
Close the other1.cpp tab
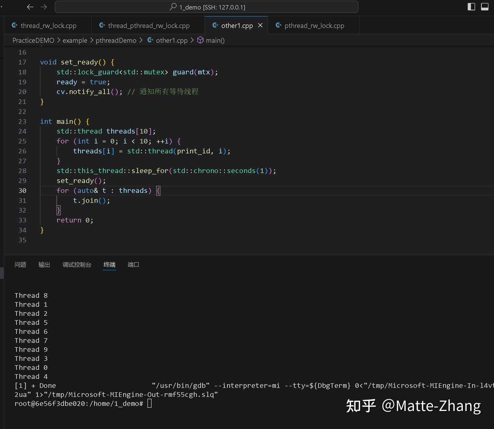pyautogui.click(x=260, y=25)
